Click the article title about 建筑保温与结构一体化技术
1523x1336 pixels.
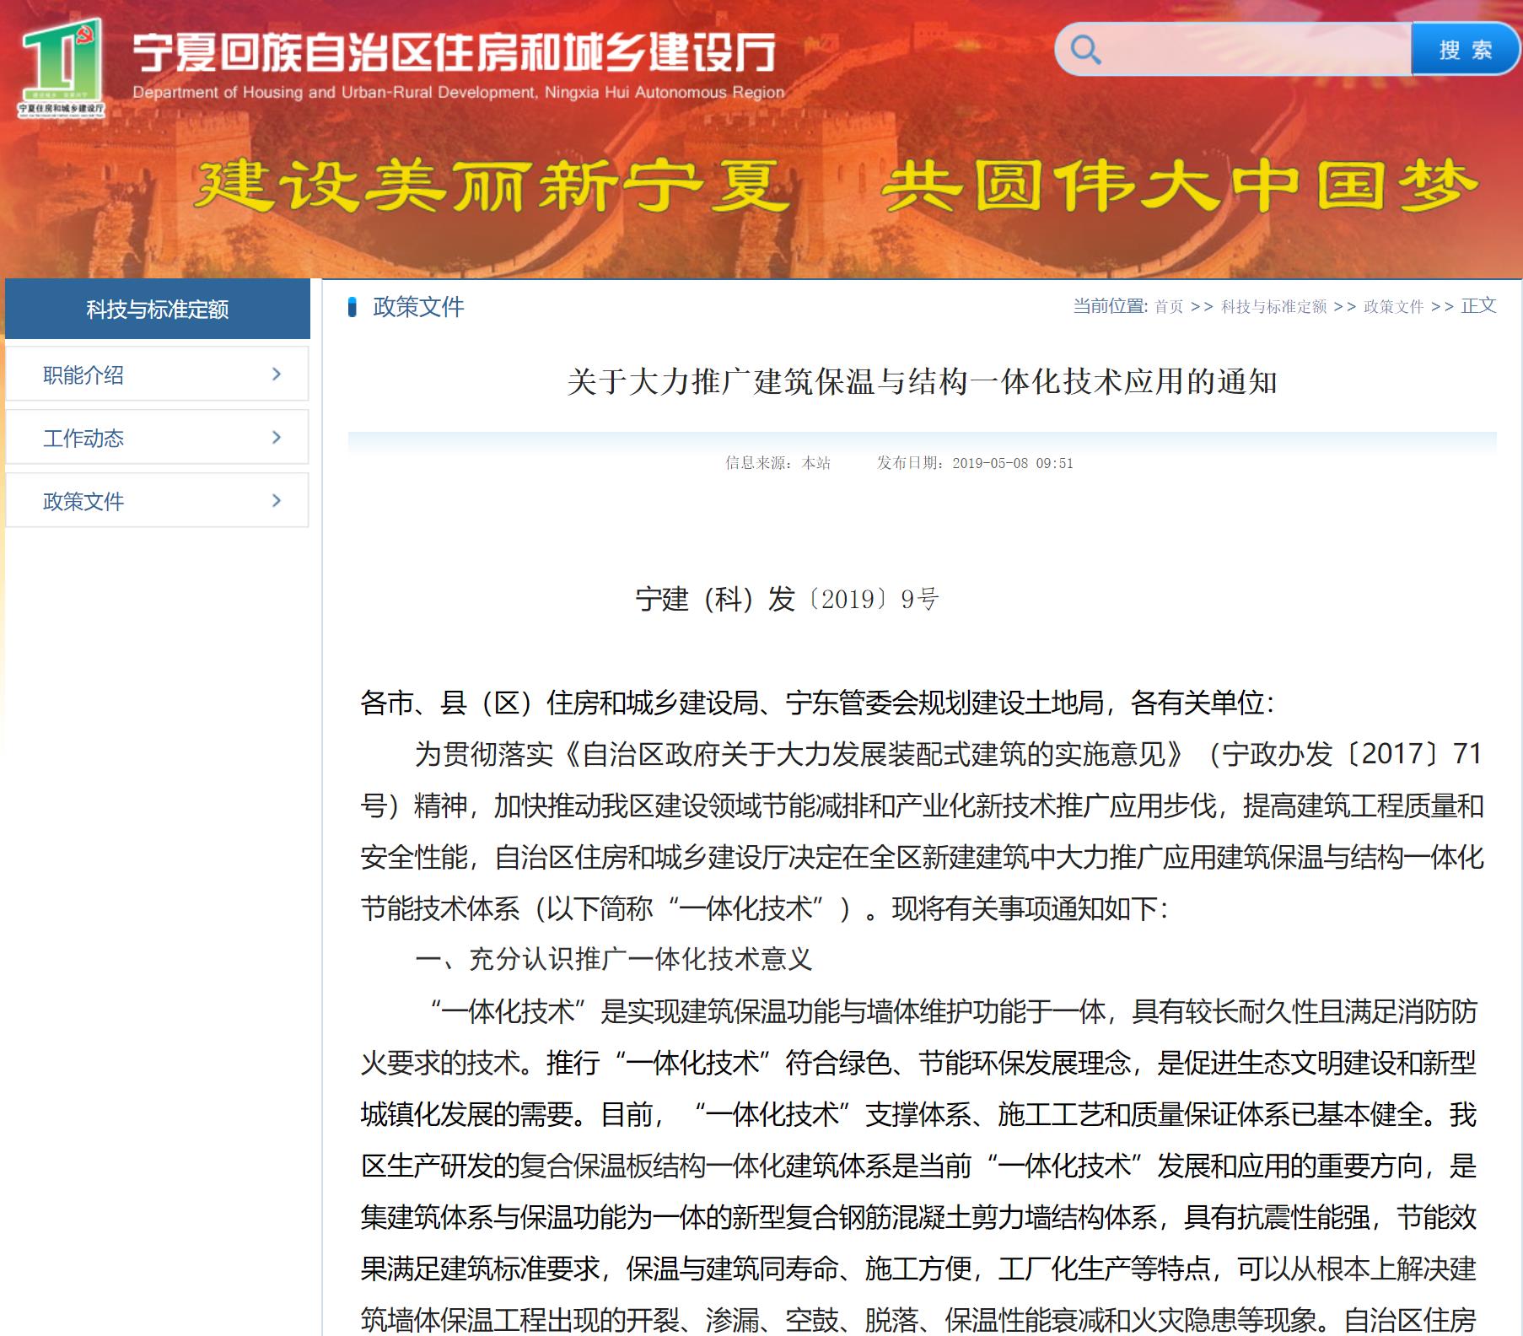[922, 382]
